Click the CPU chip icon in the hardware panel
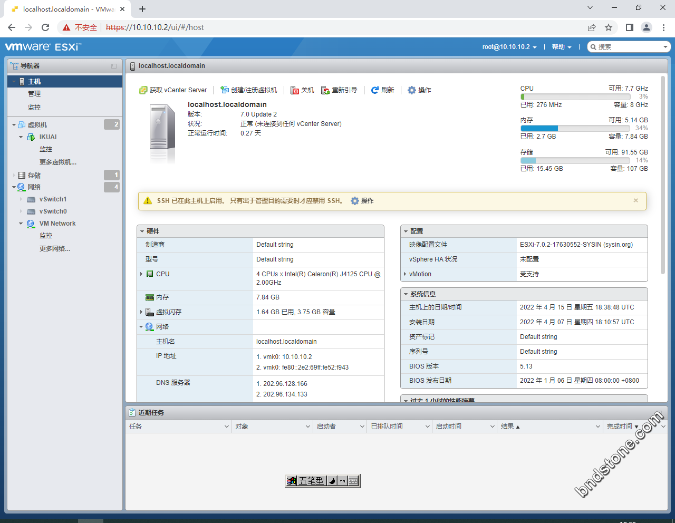 [x=150, y=274]
